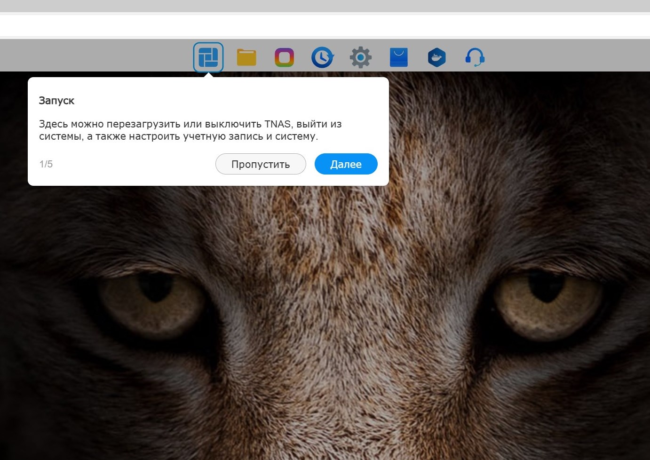Click the empty taskbar area left of icons
Image resolution: width=650 pixels, height=460 pixels.
(94, 56)
